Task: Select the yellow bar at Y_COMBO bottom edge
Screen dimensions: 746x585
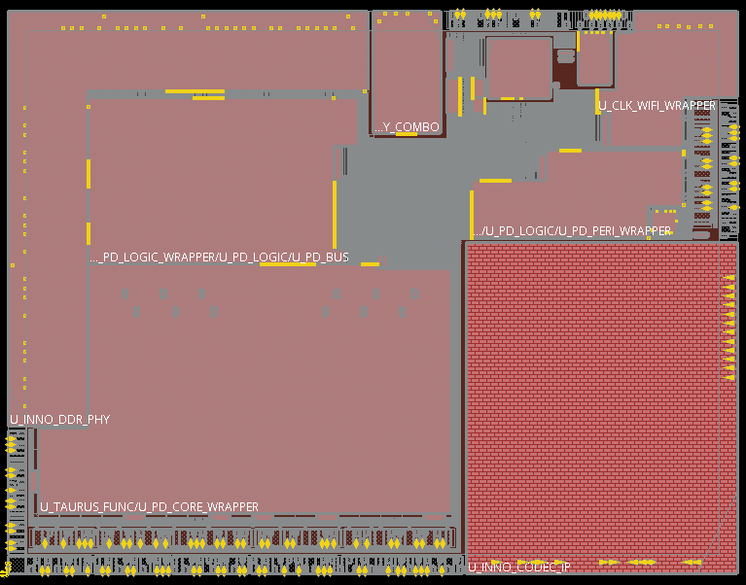Action: [407, 134]
